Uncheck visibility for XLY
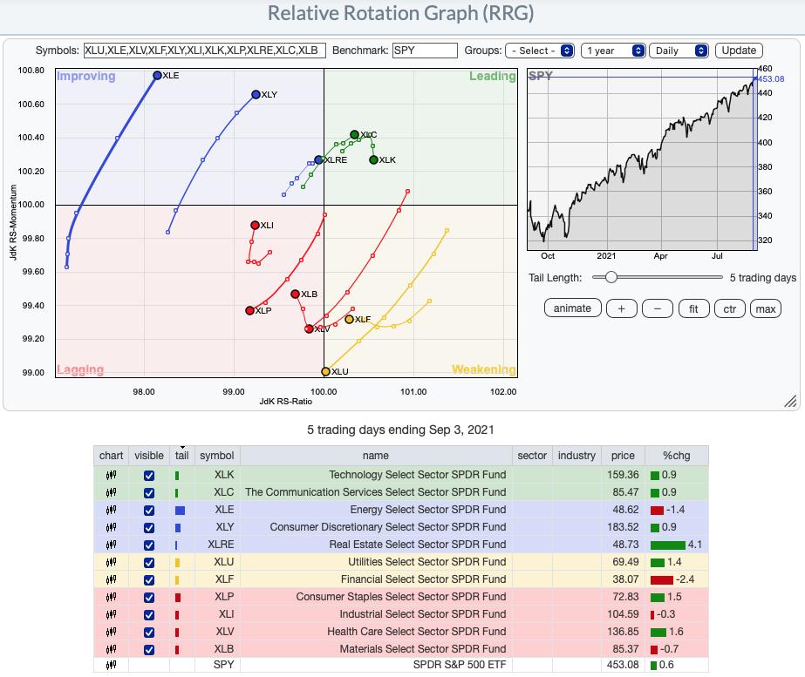The width and height of the screenshot is (805, 677). (x=149, y=528)
